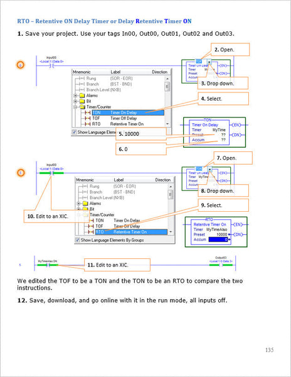Expand the Bit folder in the first list

(x=75, y=101)
